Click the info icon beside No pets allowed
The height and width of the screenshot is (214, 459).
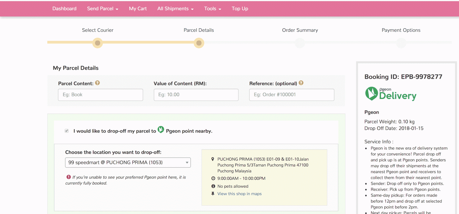[213, 186]
